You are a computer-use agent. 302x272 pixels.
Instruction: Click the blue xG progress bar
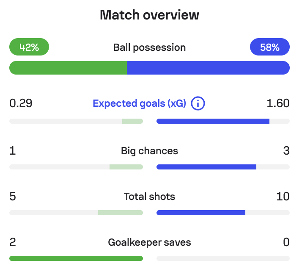coord(213,121)
